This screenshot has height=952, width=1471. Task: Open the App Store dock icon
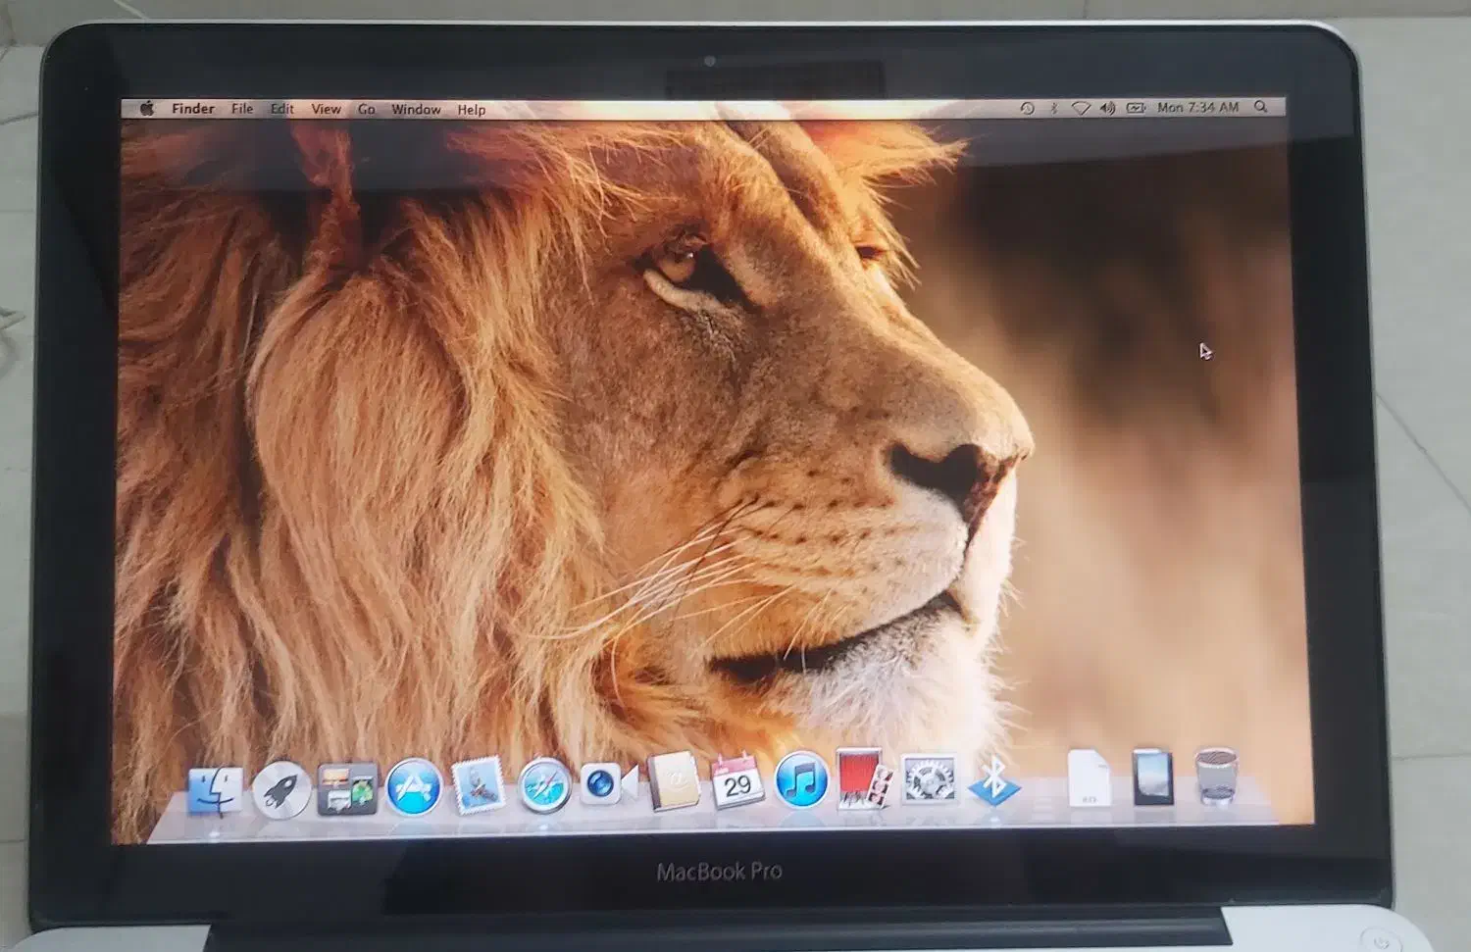pos(413,787)
